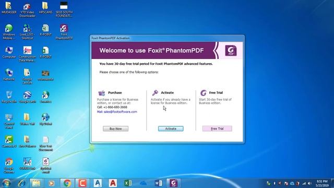Select the Recycle Bin icon
334x188 pixels.
9,97
